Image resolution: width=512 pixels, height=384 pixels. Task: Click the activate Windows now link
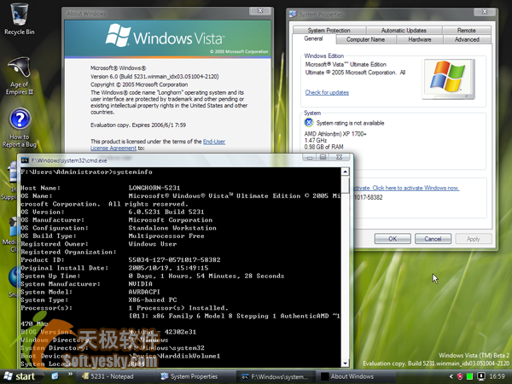tap(406, 188)
